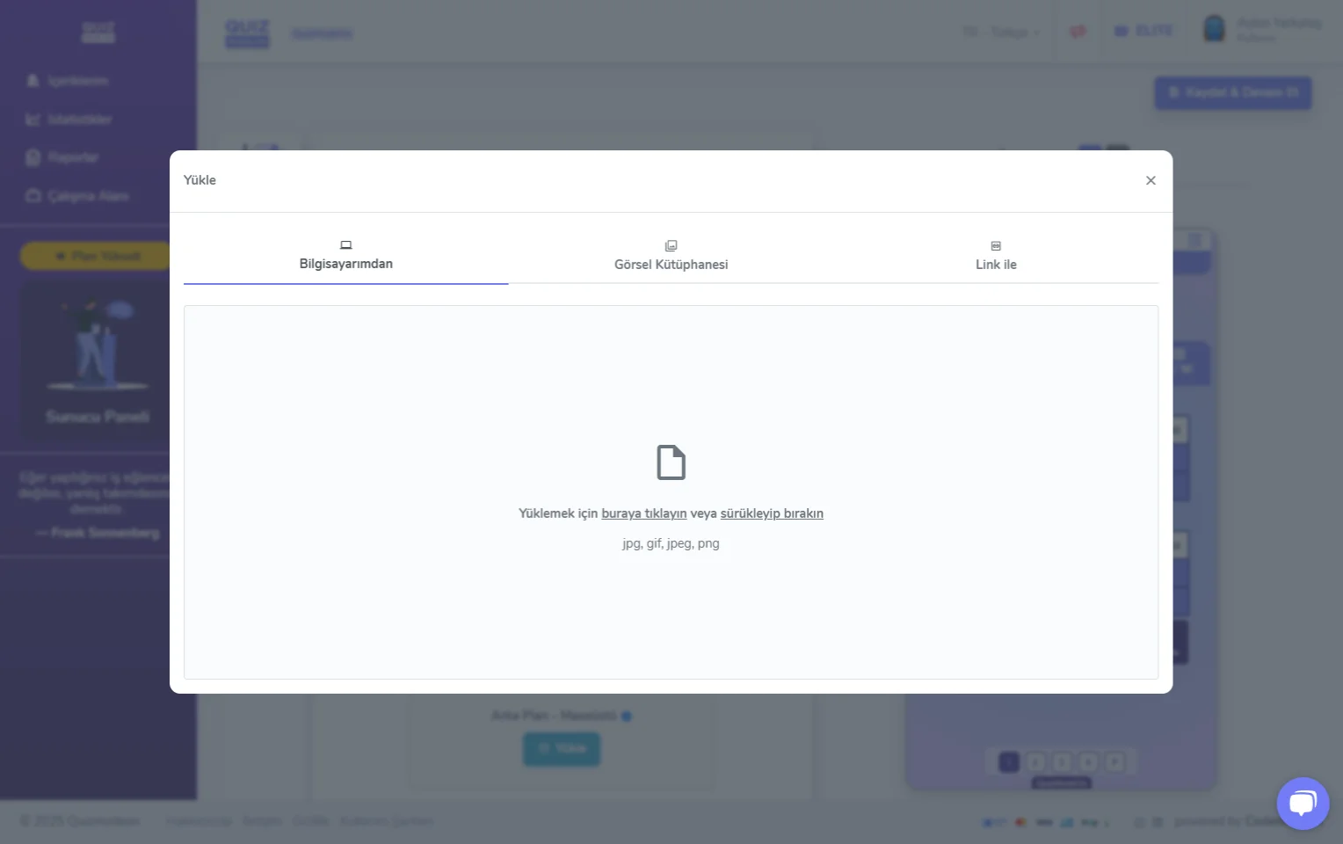The image size is (1343, 844).
Task: Click the link icon above Link ile
Action: (x=995, y=246)
